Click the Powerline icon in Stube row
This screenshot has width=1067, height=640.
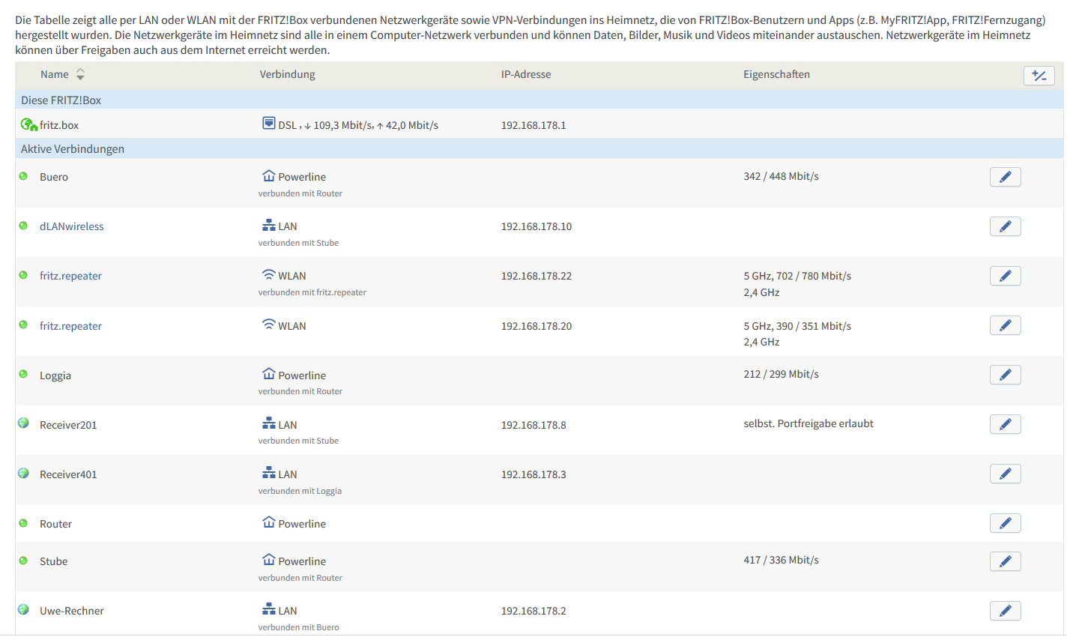point(269,559)
